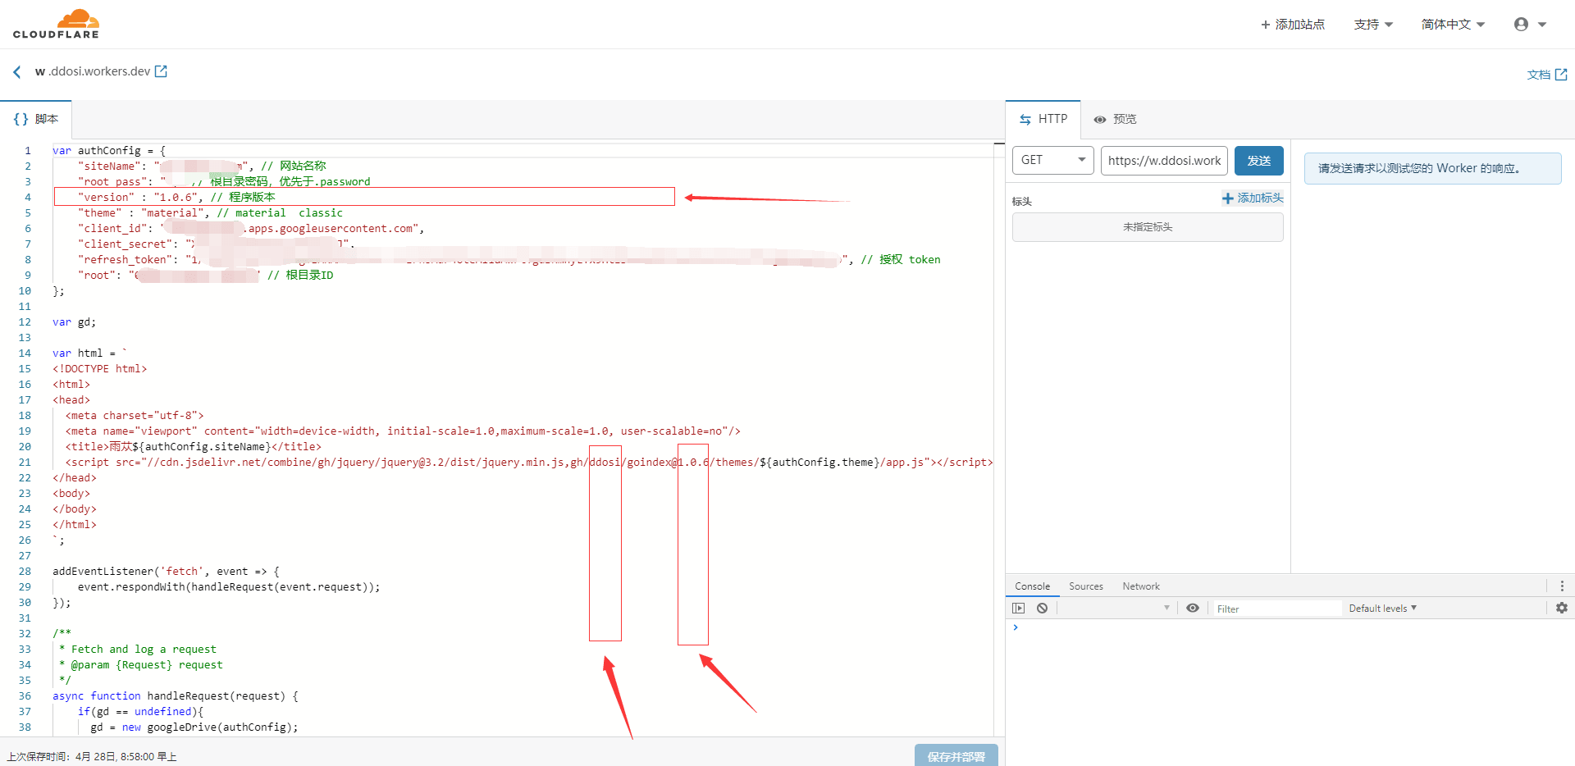
Task: Open the Network devtools tab
Action: coord(1141,586)
